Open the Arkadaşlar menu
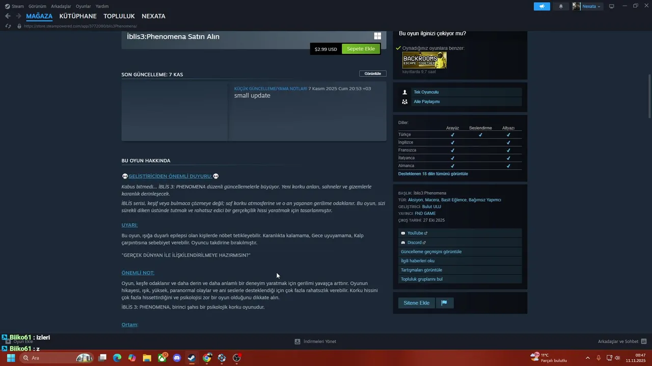This screenshot has width=652, height=366. coord(61,6)
